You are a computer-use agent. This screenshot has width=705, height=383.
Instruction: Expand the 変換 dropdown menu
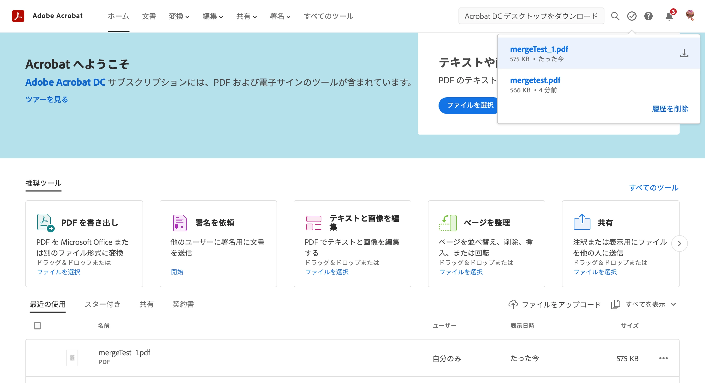(179, 16)
